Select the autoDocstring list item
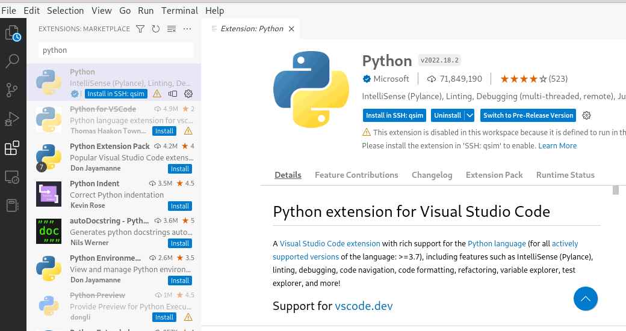626x331 pixels. tap(114, 231)
